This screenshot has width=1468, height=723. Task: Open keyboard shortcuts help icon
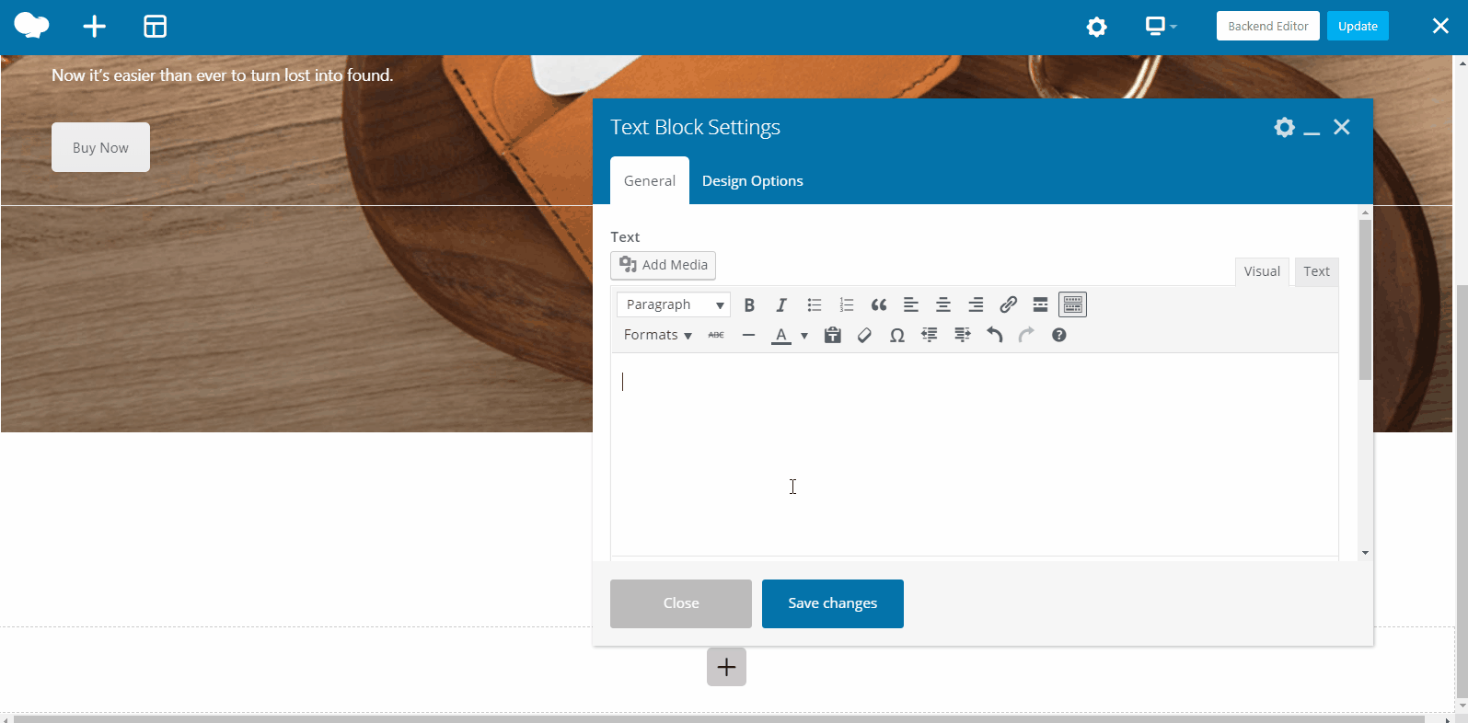1058,335
